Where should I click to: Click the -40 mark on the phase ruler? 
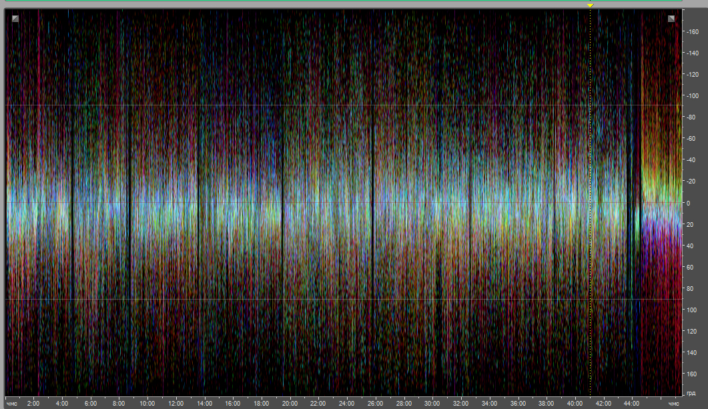click(692, 159)
